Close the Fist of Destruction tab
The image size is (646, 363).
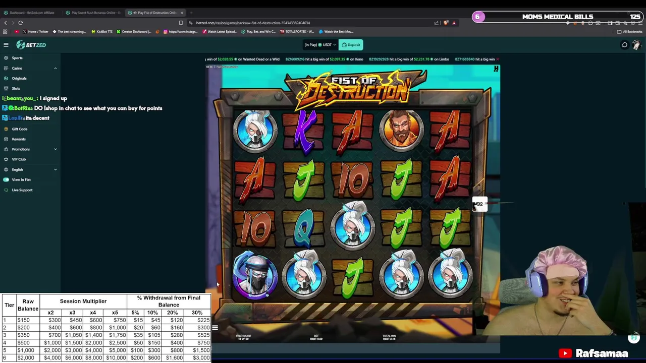click(182, 13)
